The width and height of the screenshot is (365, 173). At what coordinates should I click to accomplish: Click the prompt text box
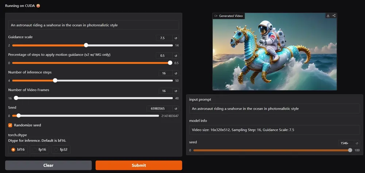[x=93, y=25]
